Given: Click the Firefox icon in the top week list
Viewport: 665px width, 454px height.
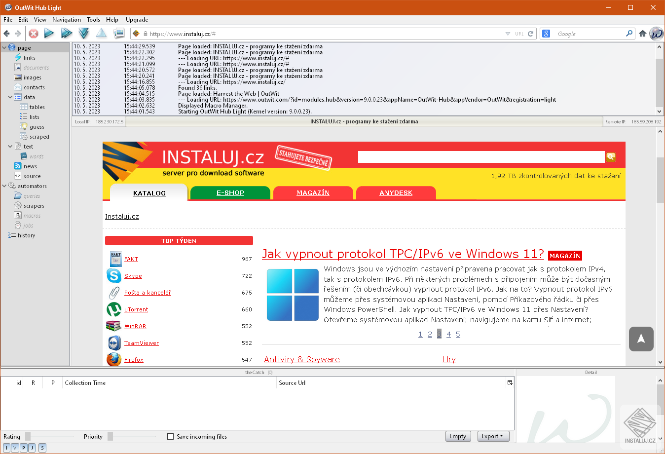Looking at the screenshot, I should pos(114,359).
